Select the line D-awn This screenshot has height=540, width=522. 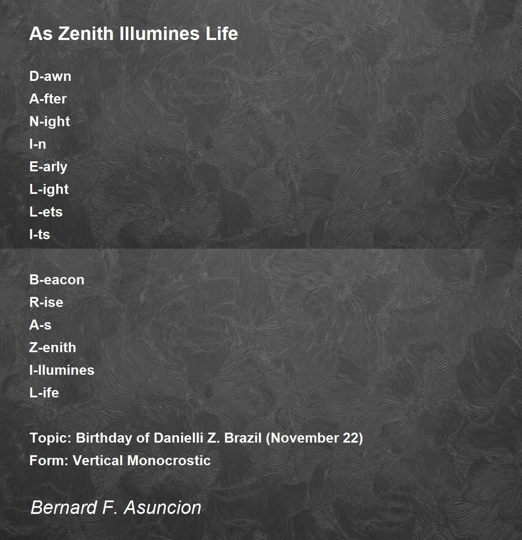[50, 76]
